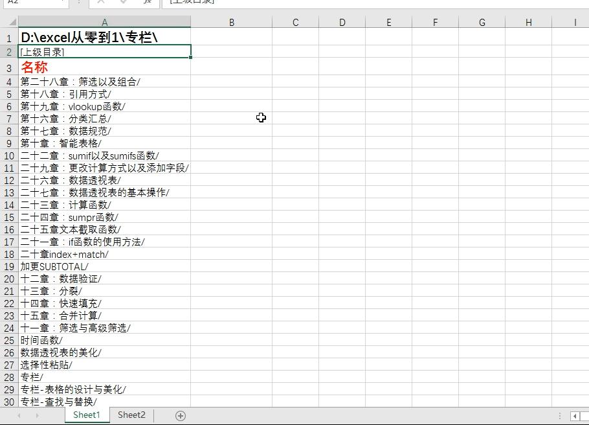Click the next-sheet navigation arrow
589x425 pixels.
pos(38,415)
